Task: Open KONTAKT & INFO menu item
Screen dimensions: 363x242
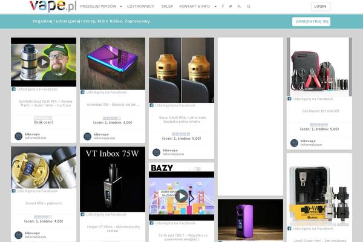Action: (x=194, y=7)
